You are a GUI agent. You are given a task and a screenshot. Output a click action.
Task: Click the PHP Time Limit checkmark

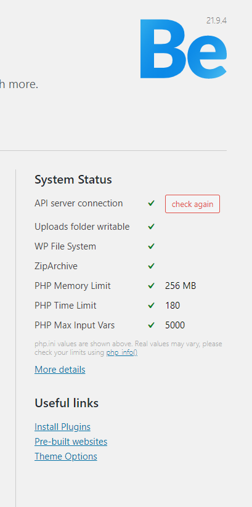(x=151, y=306)
